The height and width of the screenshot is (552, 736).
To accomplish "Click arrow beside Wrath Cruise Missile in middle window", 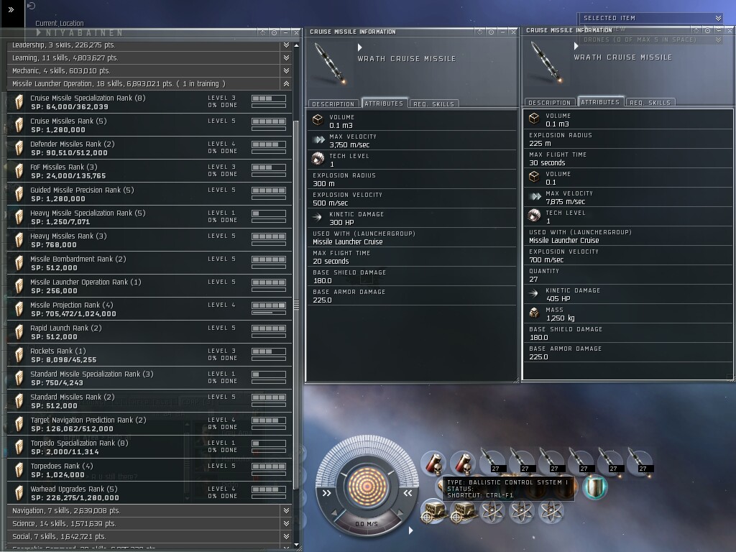I will click(360, 47).
